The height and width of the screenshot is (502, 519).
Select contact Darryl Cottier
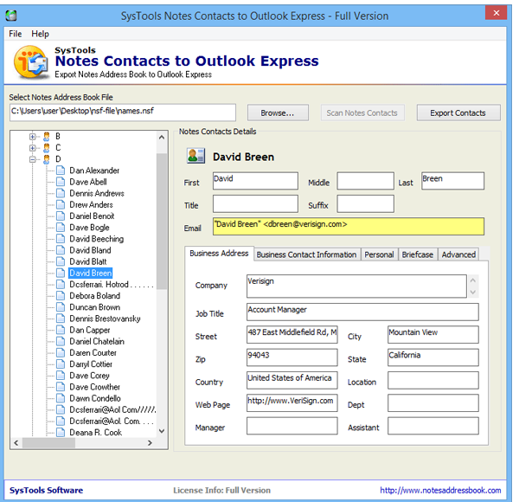tap(91, 364)
